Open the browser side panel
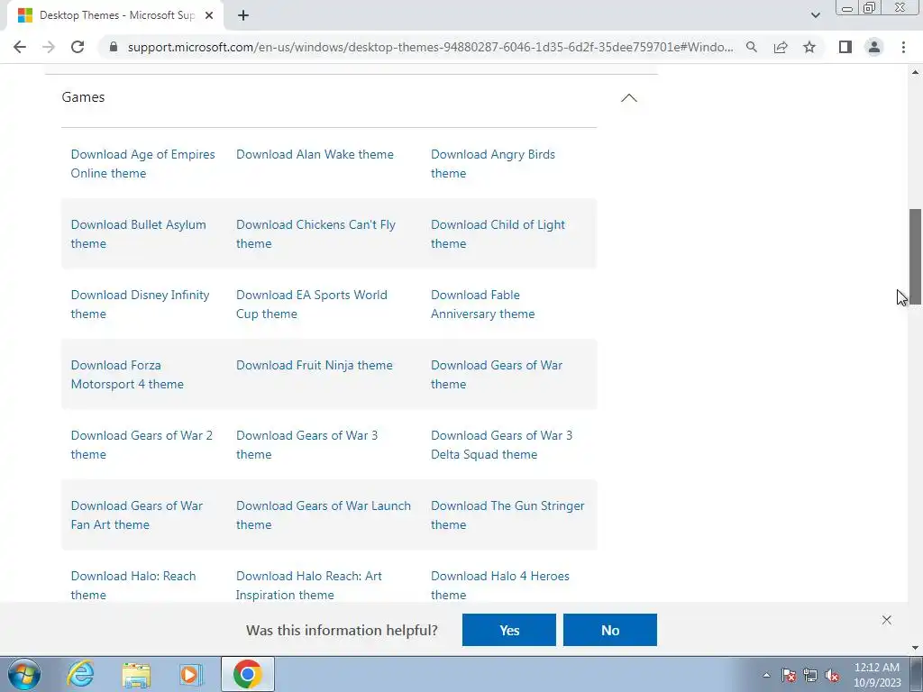 click(x=845, y=47)
